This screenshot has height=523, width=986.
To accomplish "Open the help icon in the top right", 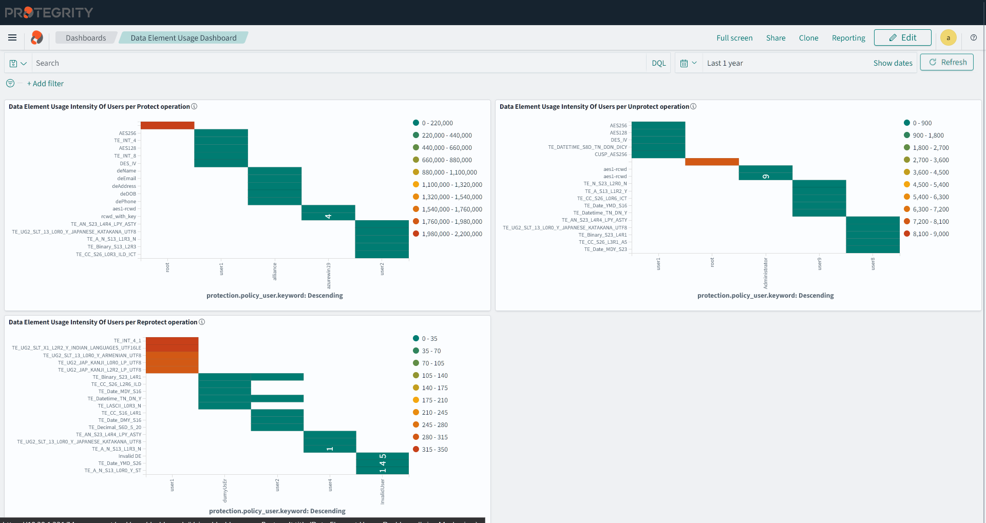I will pos(974,37).
